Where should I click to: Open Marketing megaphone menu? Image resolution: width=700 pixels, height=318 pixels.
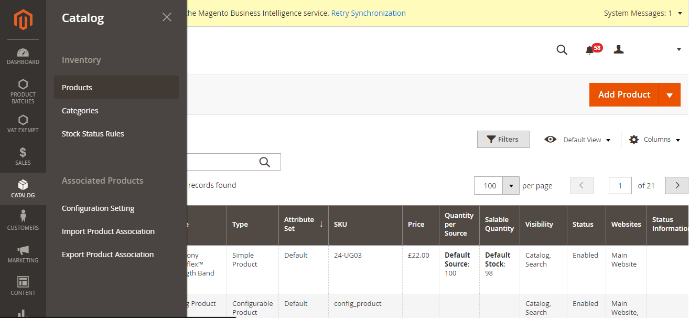23,254
